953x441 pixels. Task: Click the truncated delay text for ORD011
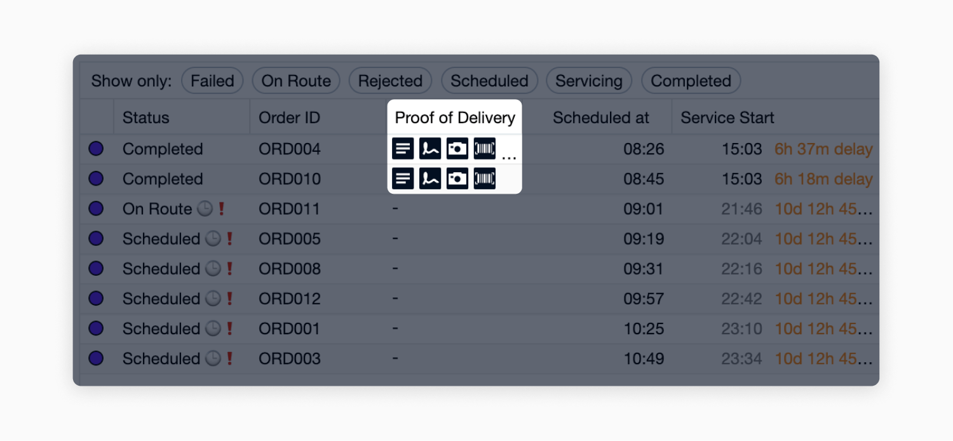pos(823,208)
